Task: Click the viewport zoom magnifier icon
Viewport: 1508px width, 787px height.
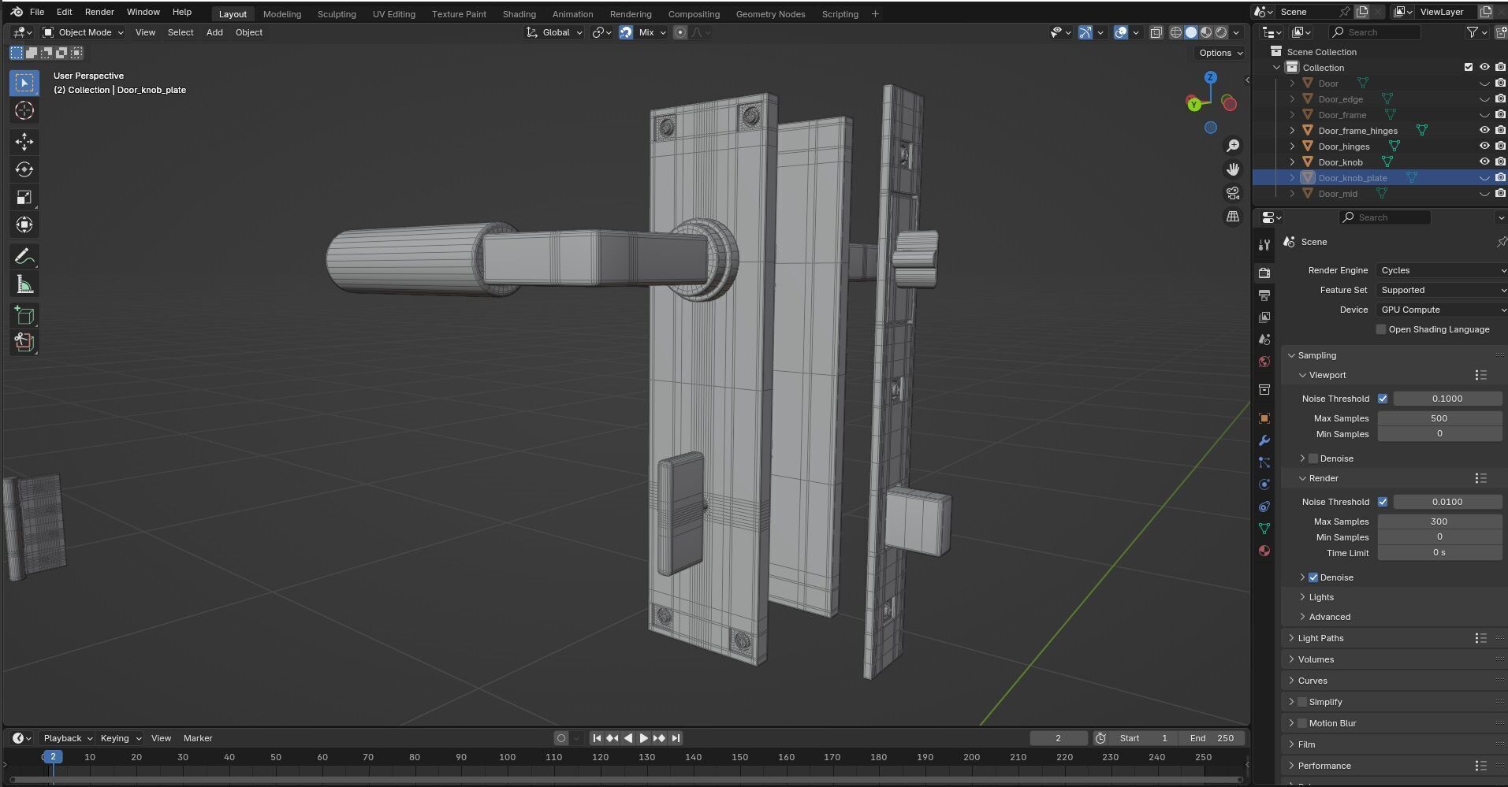Action: 1233,146
